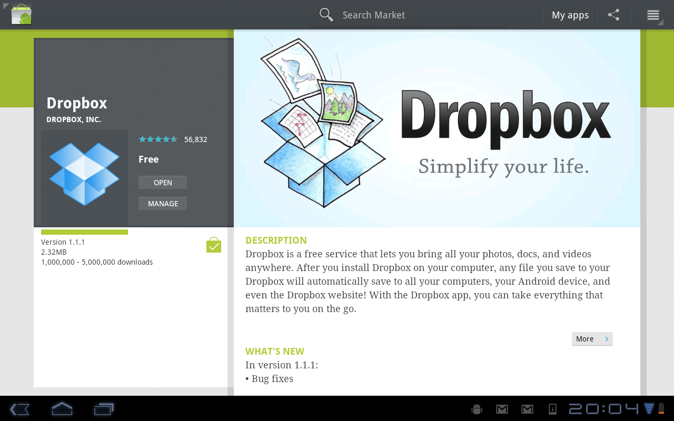The height and width of the screenshot is (421, 674).
Task: Click the WHAT'S NEW heading
Action: click(275, 352)
